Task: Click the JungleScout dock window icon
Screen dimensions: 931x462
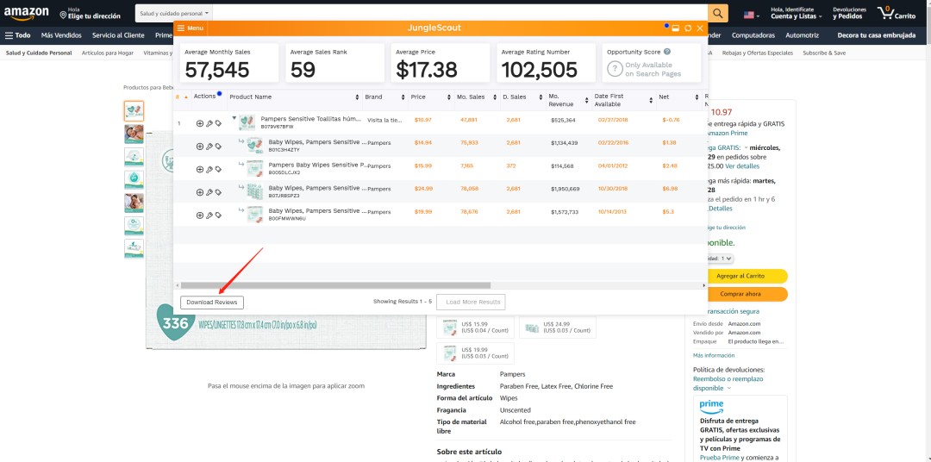Action: coord(676,28)
